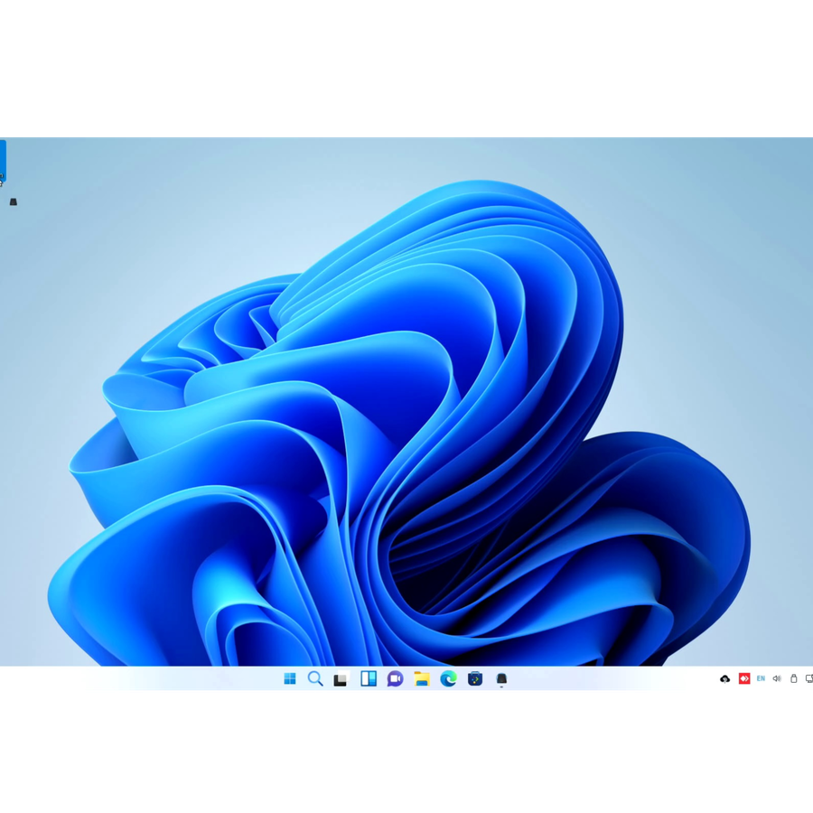Open taskbar Search magnifier
The height and width of the screenshot is (813, 813).
point(315,678)
